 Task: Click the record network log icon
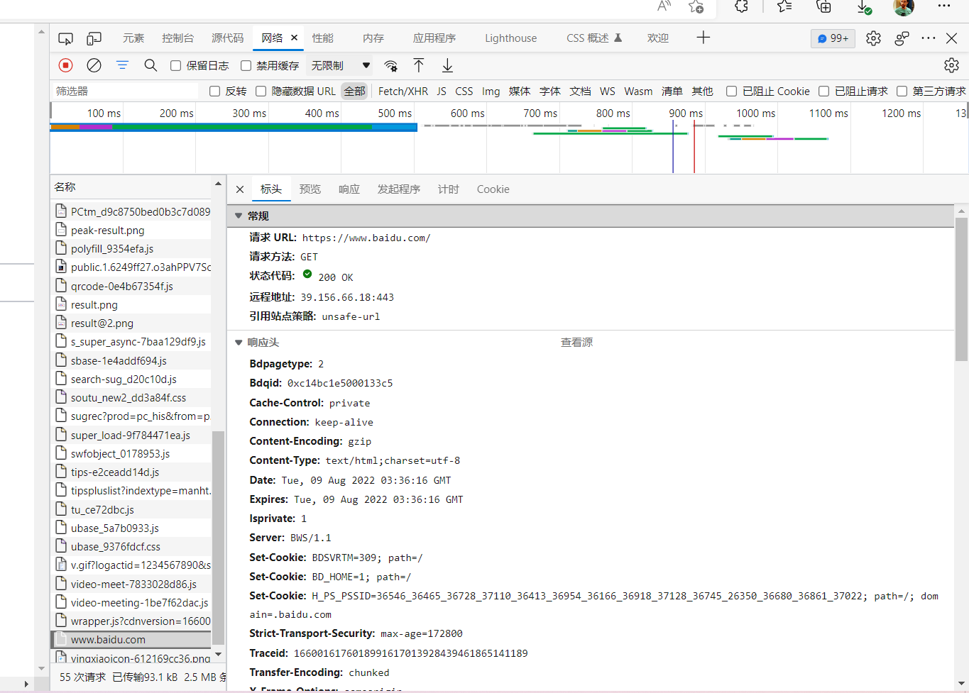65,65
